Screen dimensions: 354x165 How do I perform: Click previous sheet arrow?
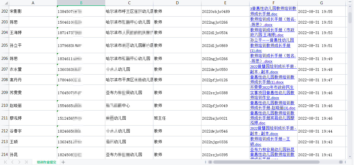point(12,162)
